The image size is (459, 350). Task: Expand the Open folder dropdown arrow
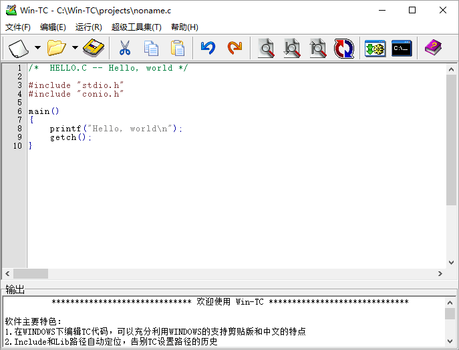(x=75, y=47)
